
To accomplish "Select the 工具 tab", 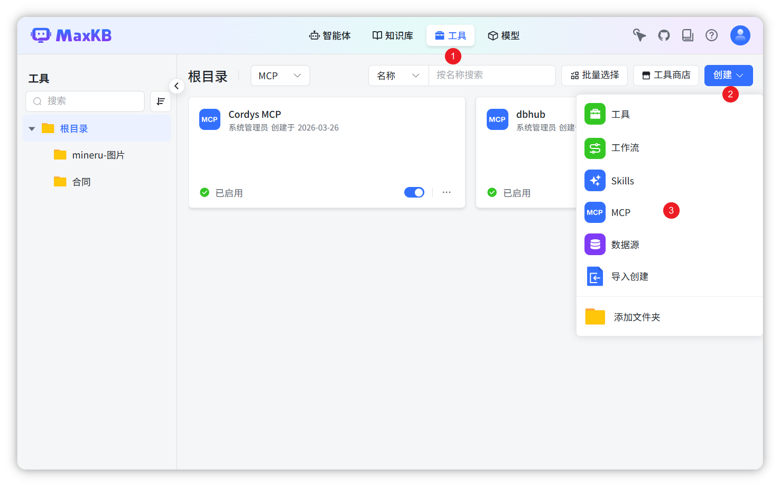I will click(x=450, y=35).
